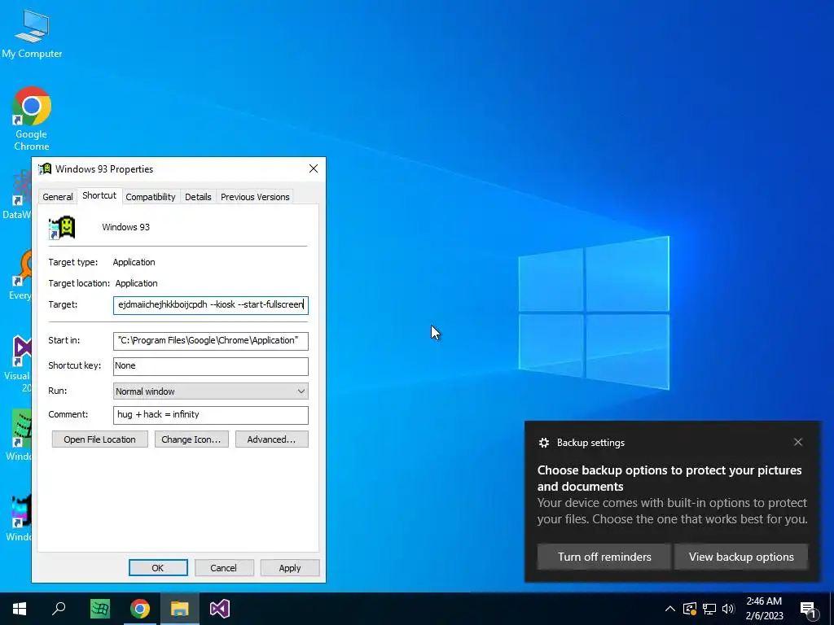Select the Shortcut tab
This screenshot has width=834, height=625.
click(99, 195)
